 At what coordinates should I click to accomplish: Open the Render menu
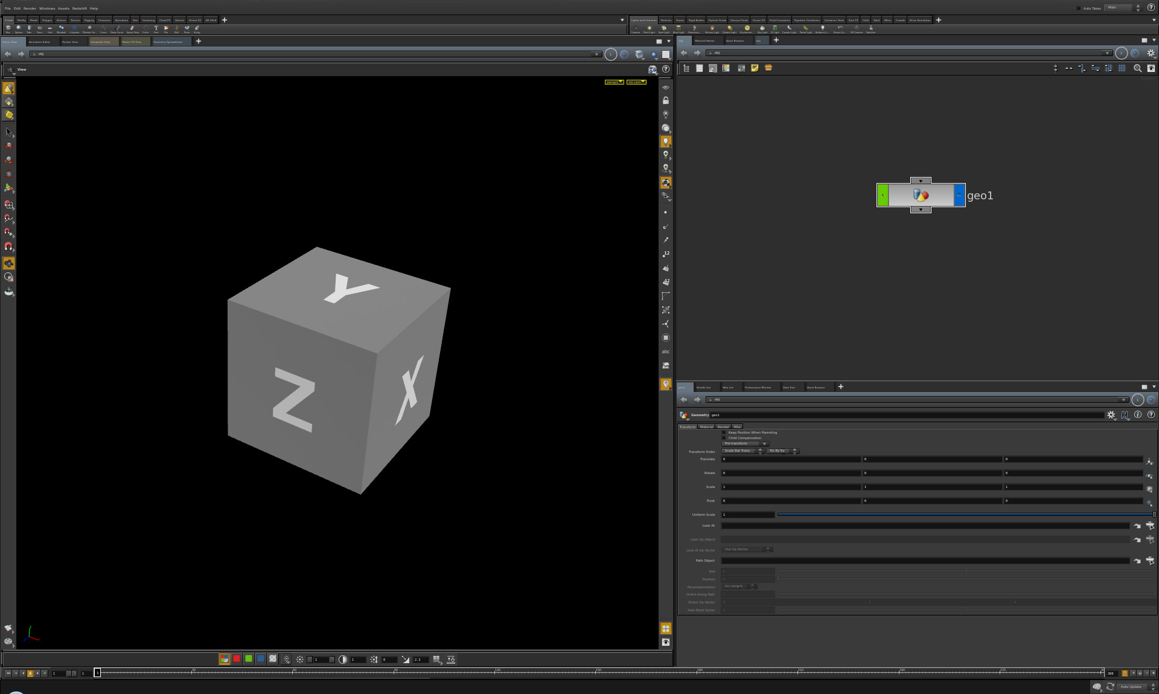[x=30, y=8]
